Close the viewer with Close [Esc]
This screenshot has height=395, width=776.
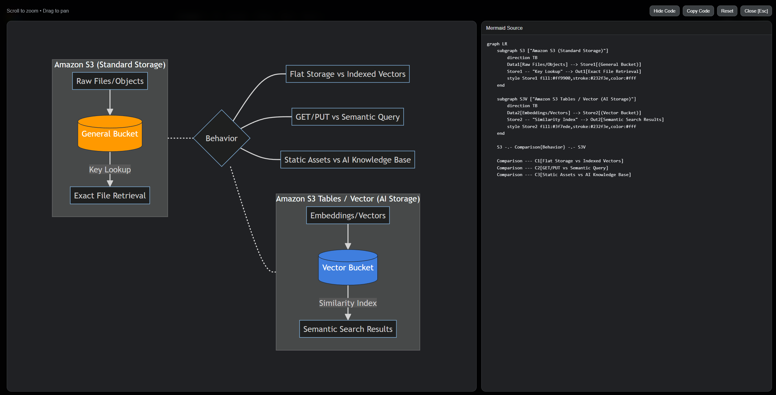(x=756, y=11)
